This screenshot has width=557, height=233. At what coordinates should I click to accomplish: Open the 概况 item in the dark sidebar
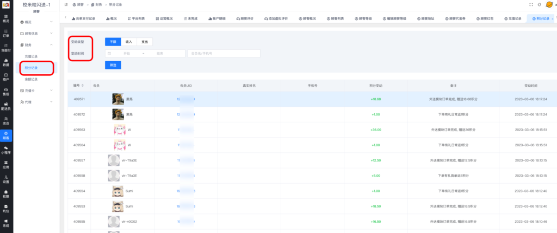(6, 18)
